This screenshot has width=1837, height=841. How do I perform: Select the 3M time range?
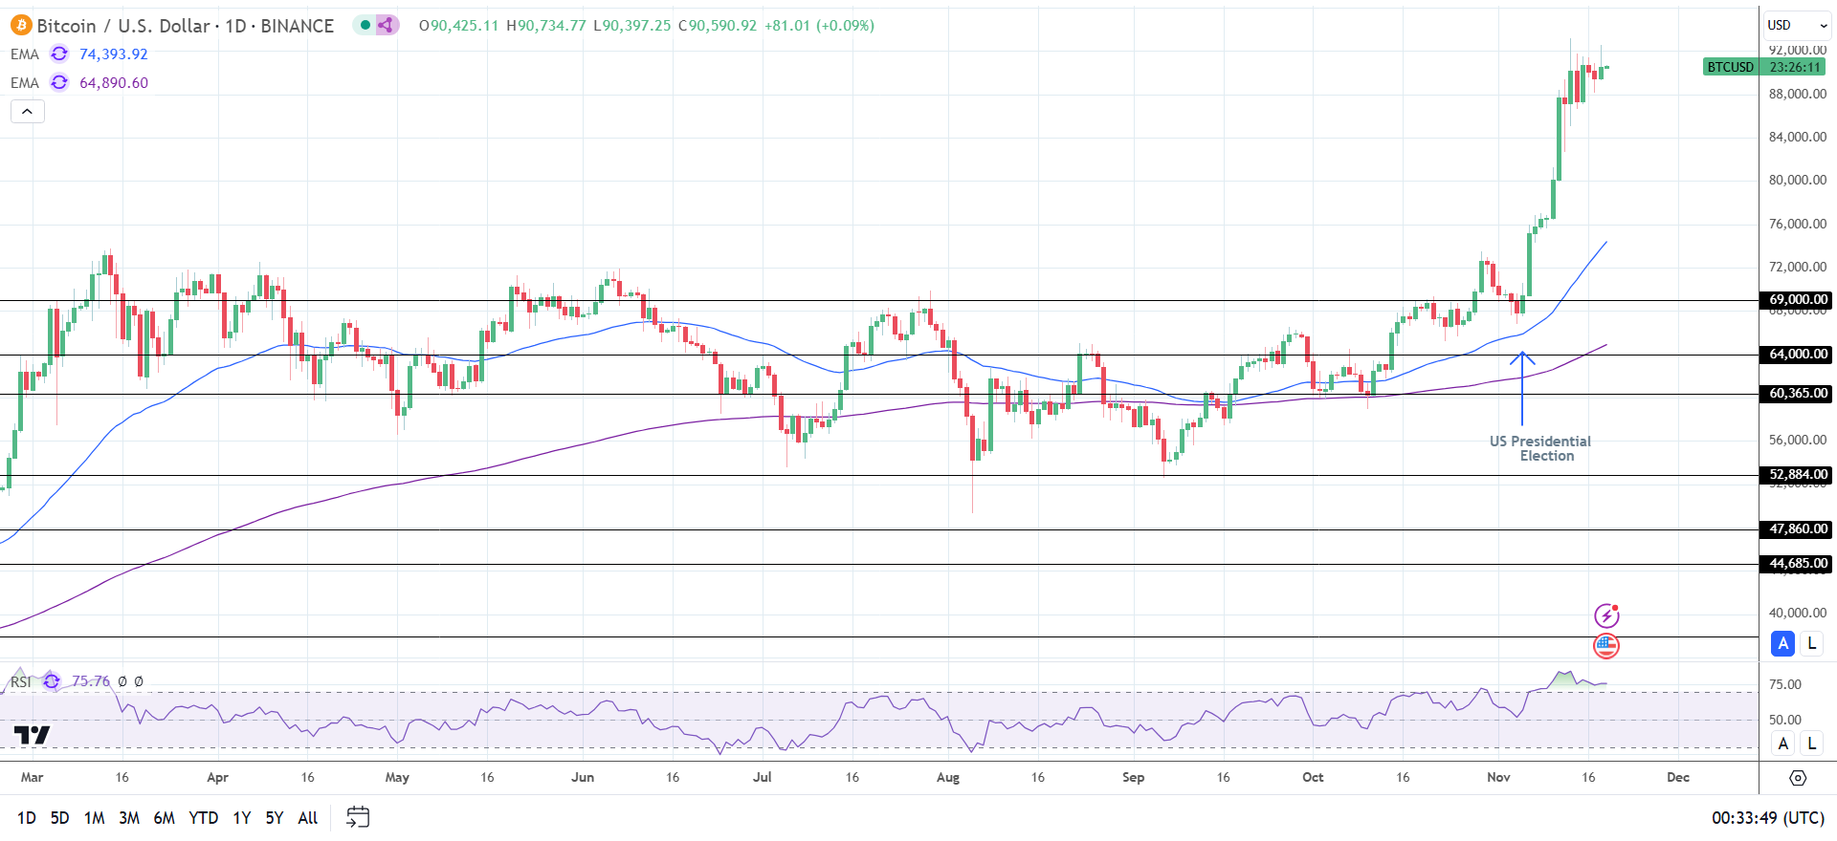129,818
